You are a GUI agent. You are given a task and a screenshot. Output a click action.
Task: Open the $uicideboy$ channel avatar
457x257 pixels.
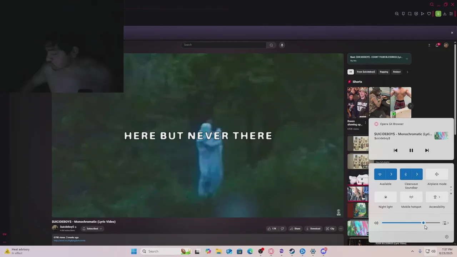coord(55,228)
